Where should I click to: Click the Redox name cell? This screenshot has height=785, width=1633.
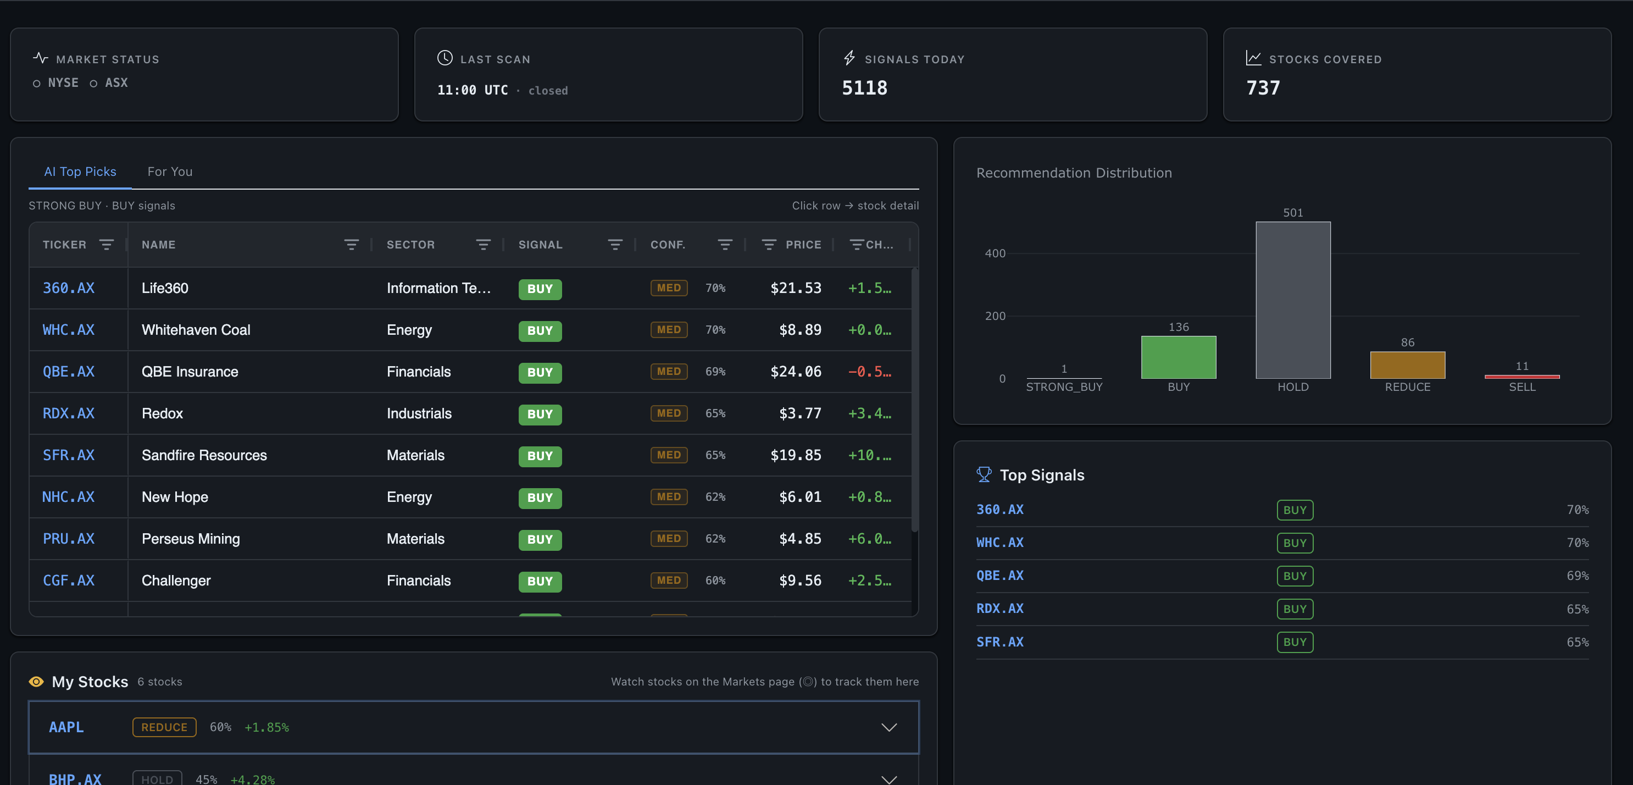pos(162,413)
